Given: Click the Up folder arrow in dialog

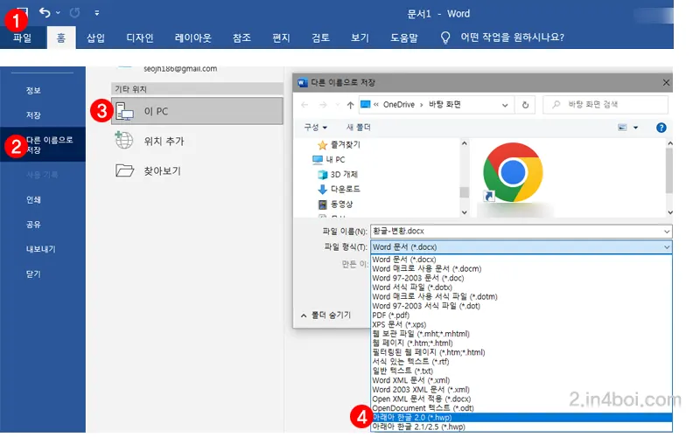Looking at the screenshot, I should click(350, 105).
